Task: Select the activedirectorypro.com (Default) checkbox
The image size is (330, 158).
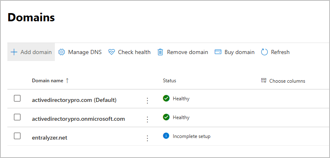Action: 17,98
